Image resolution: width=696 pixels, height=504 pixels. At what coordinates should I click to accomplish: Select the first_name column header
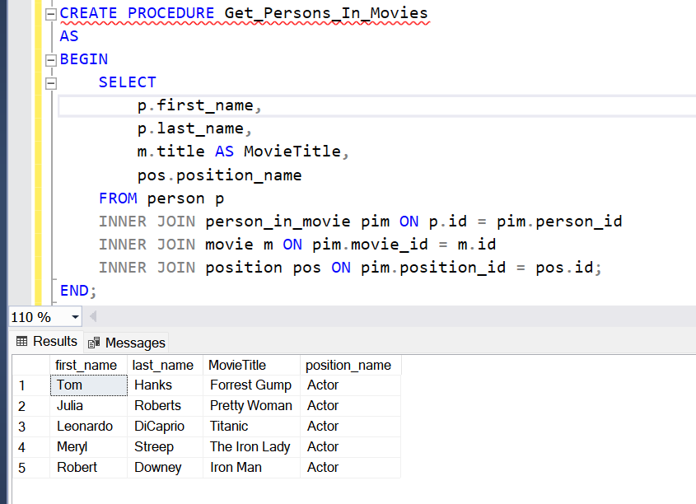(x=88, y=365)
